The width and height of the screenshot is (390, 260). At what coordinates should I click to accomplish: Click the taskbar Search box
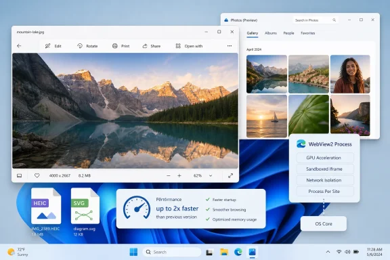(171, 252)
